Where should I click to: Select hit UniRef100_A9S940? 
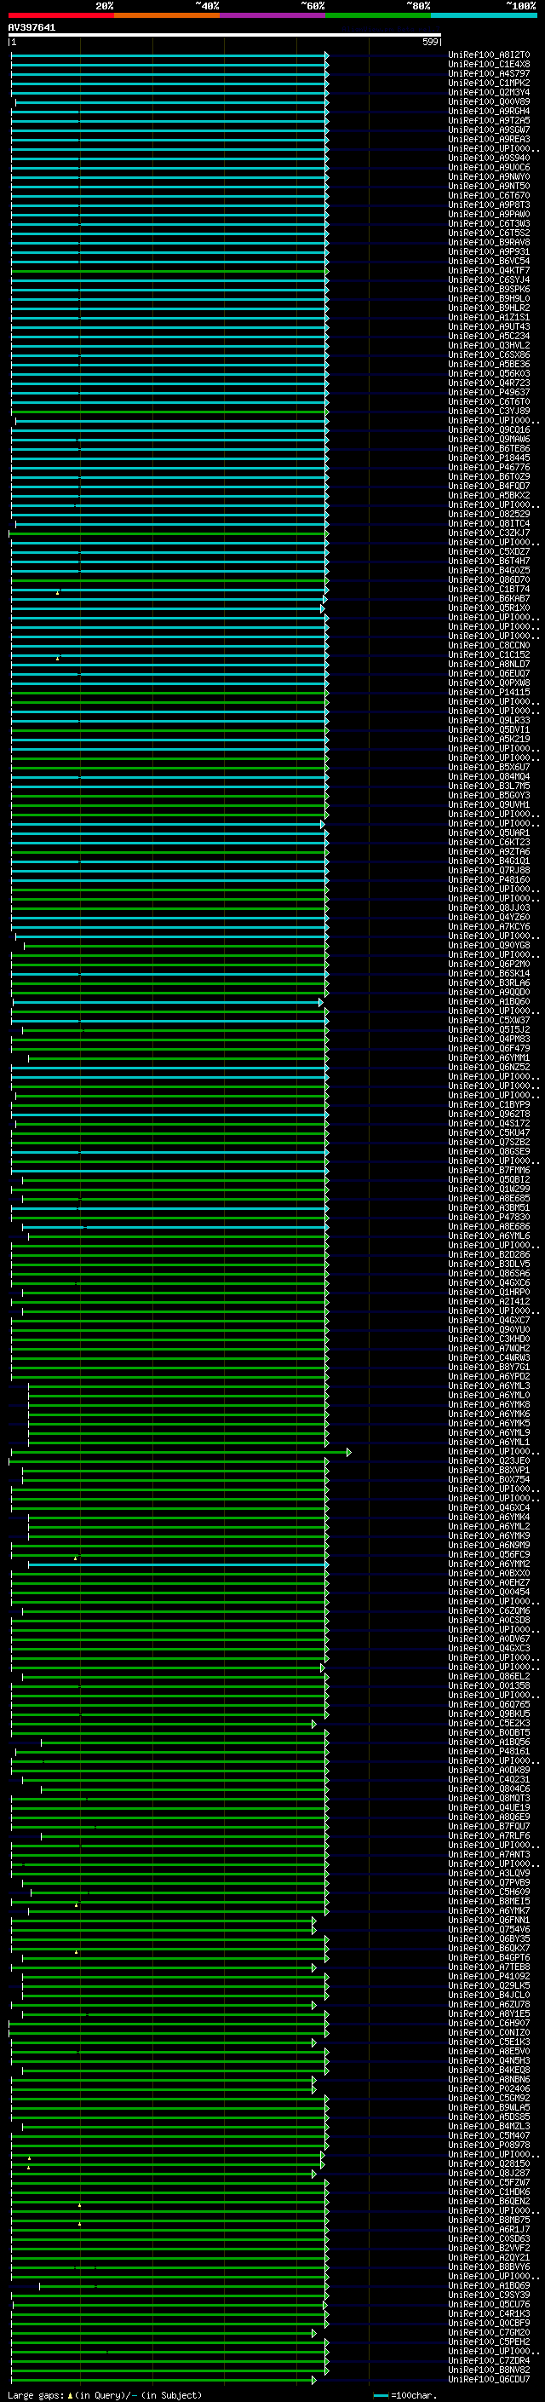click(489, 158)
